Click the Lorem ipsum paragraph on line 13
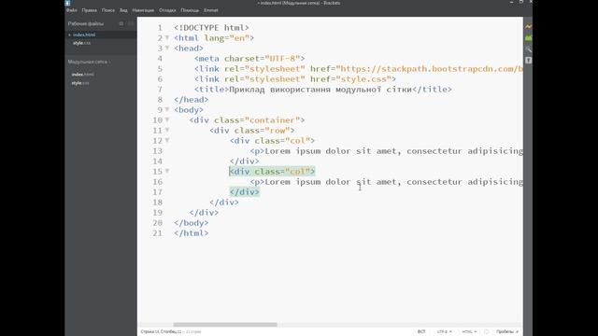Viewport: 598px width, 336px height. [x=386, y=151]
